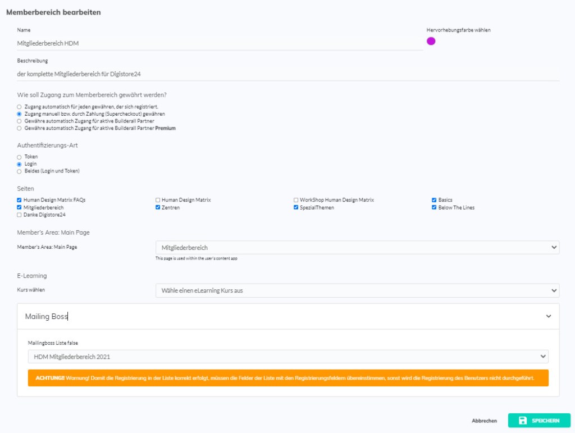The width and height of the screenshot is (575, 433).
Task: Select the Token authentication radio button
Action: (x=20, y=157)
